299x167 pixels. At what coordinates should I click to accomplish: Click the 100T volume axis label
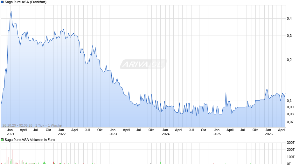[291, 157]
